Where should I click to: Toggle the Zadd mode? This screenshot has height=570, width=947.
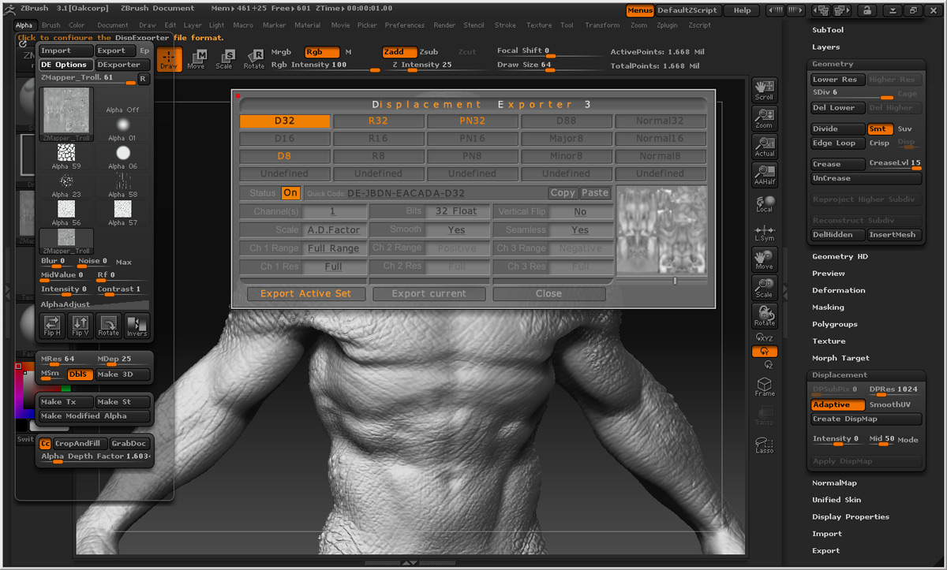[x=399, y=52]
